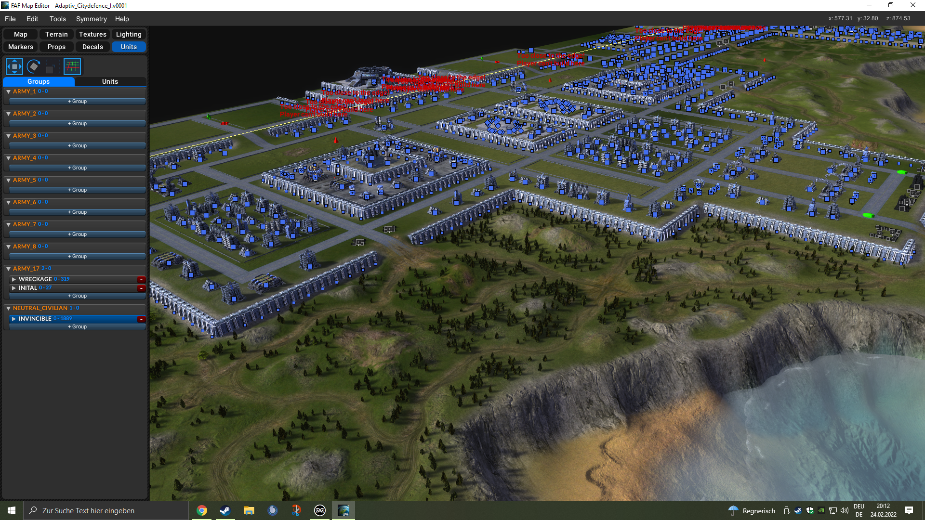Add a group under ARMY_17
This screenshot has height=520, width=925.
coord(78,296)
